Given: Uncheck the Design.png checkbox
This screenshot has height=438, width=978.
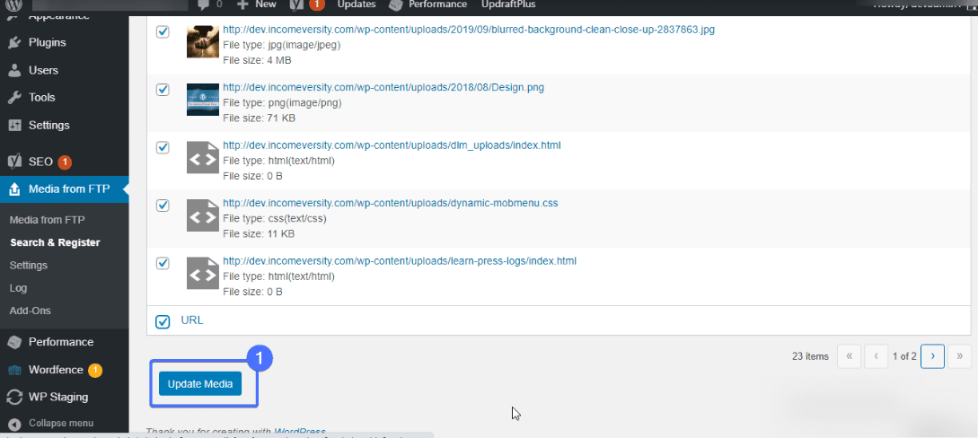Looking at the screenshot, I should pyautogui.click(x=163, y=90).
